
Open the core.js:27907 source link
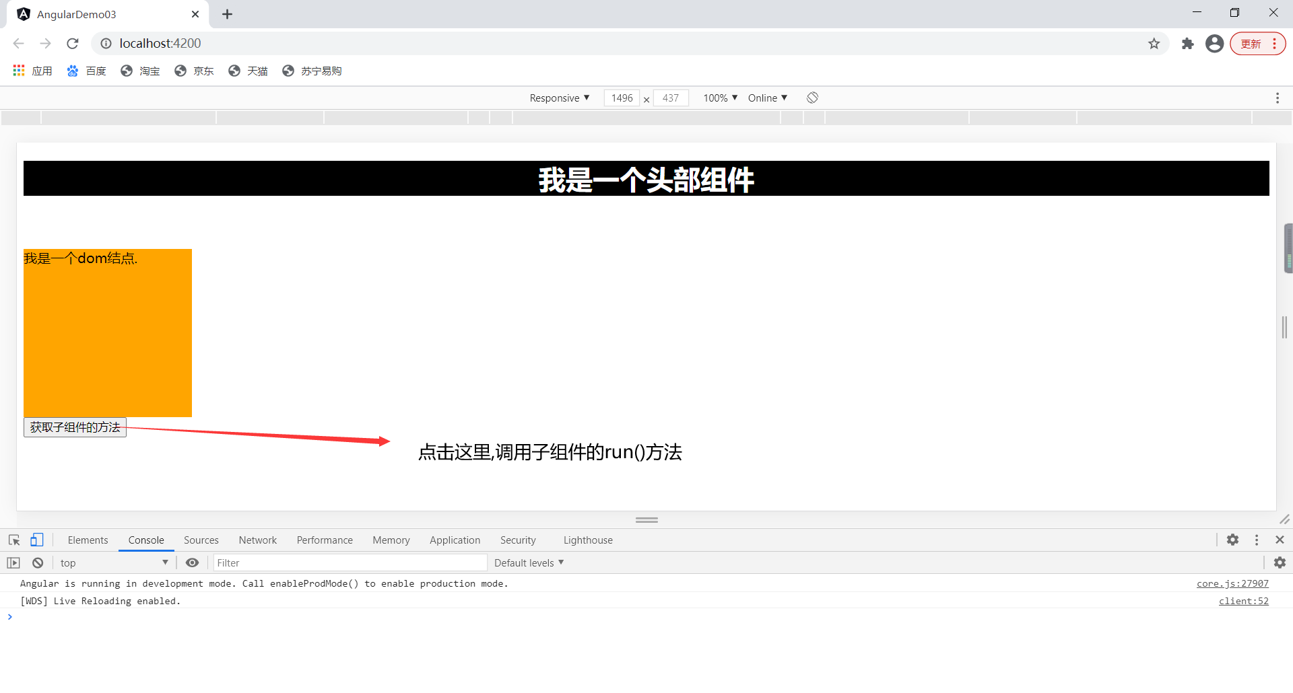click(x=1232, y=583)
